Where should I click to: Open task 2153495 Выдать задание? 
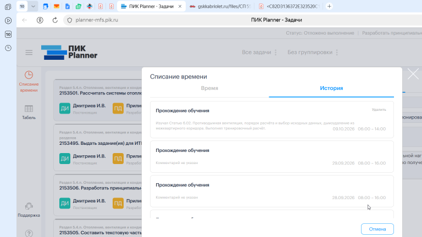pyautogui.click(x=101, y=144)
